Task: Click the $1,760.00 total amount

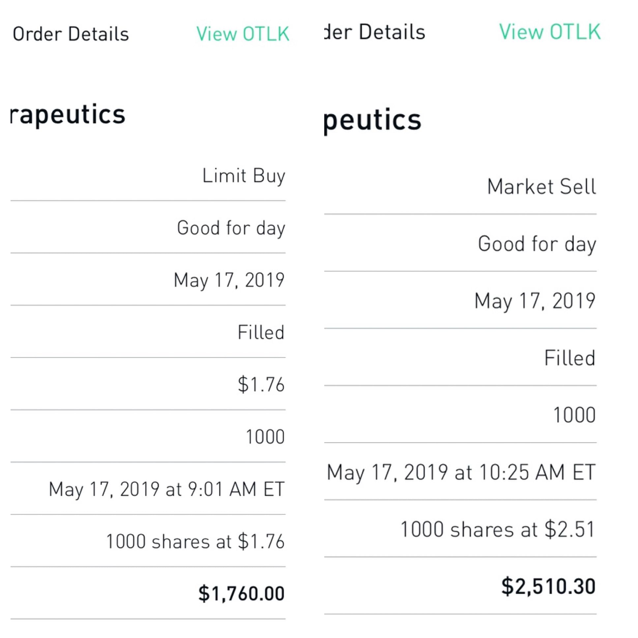Action: click(241, 594)
